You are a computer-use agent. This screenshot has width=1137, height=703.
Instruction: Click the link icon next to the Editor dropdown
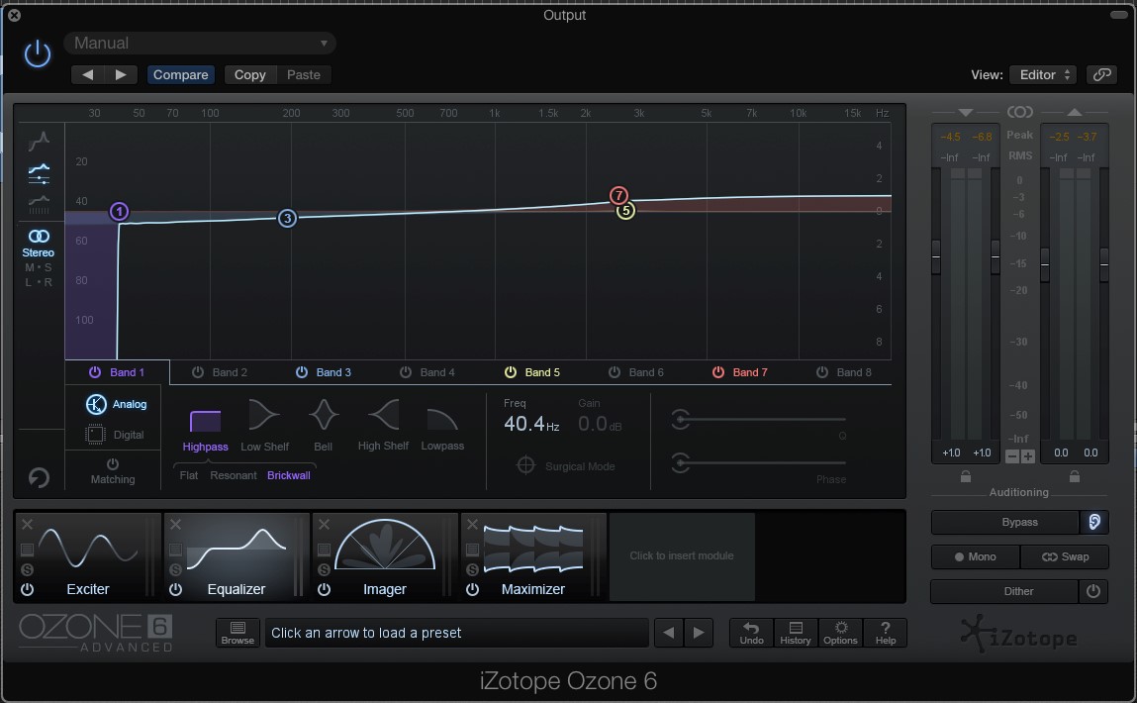point(1102,74)
